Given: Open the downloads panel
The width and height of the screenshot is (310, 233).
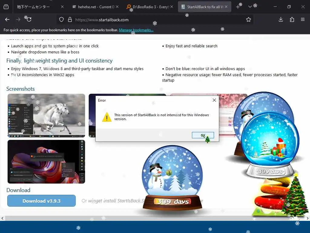Looking at the screenshot, I should (281, 19).
